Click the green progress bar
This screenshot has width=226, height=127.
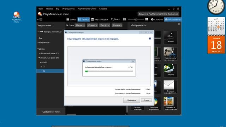tap(109, 71)
